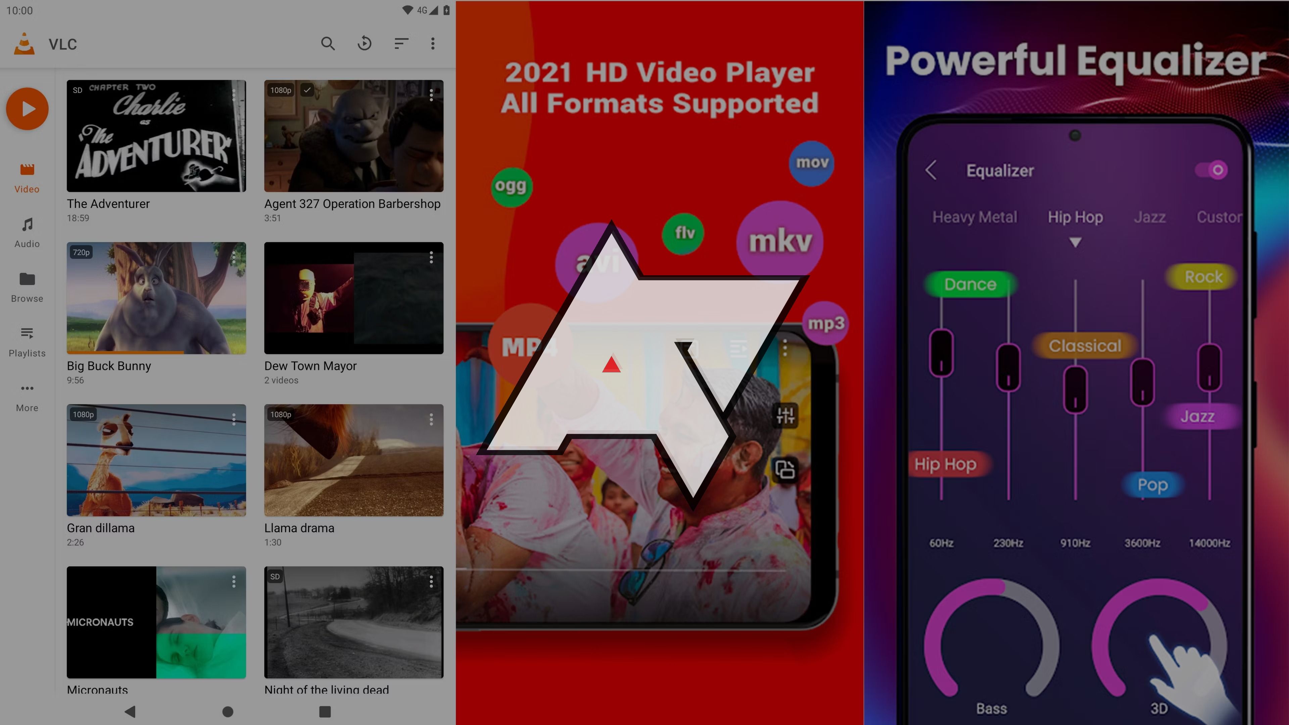1289x725 pixels.
Task: Click the VLC overflow menu icon
Action: [x=433, y=43]
